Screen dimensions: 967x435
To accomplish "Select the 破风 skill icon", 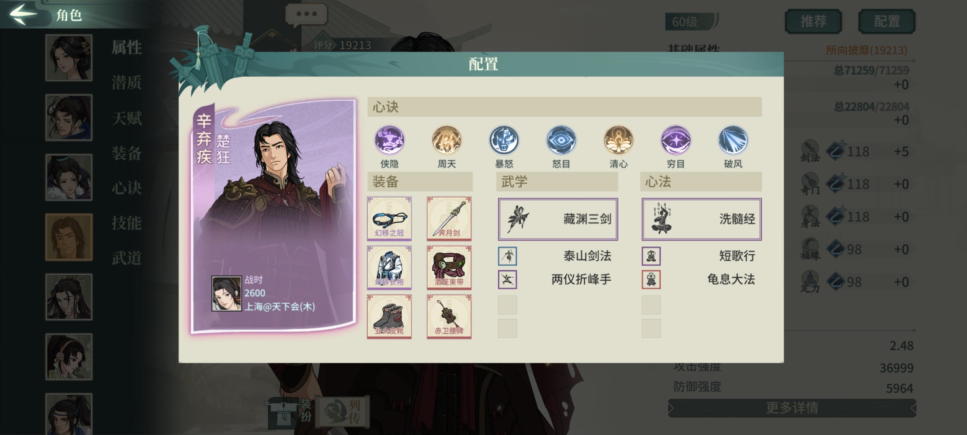I will (x=733, y=141).
